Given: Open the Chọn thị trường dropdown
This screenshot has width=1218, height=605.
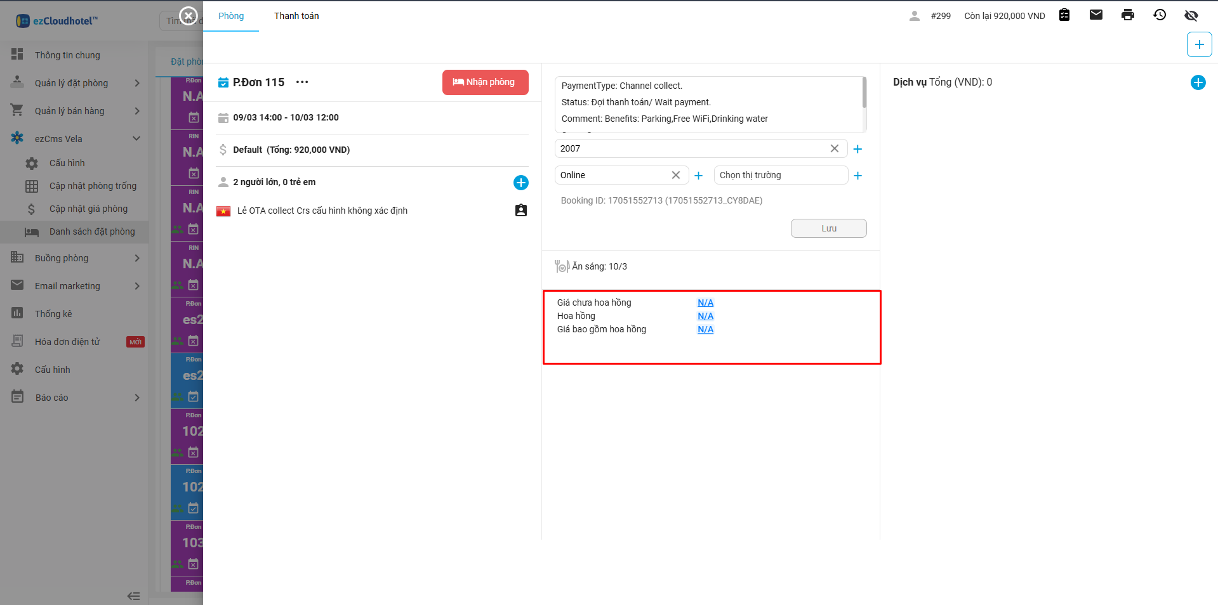Looking at the screenshot, I should tap(780, 175).
